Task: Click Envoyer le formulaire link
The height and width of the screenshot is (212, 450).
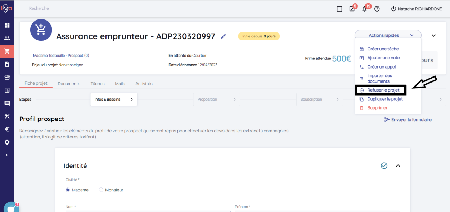Action: pyautogui.click(x=408, y=120)
